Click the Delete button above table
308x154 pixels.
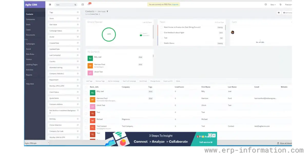pos(178,81)
